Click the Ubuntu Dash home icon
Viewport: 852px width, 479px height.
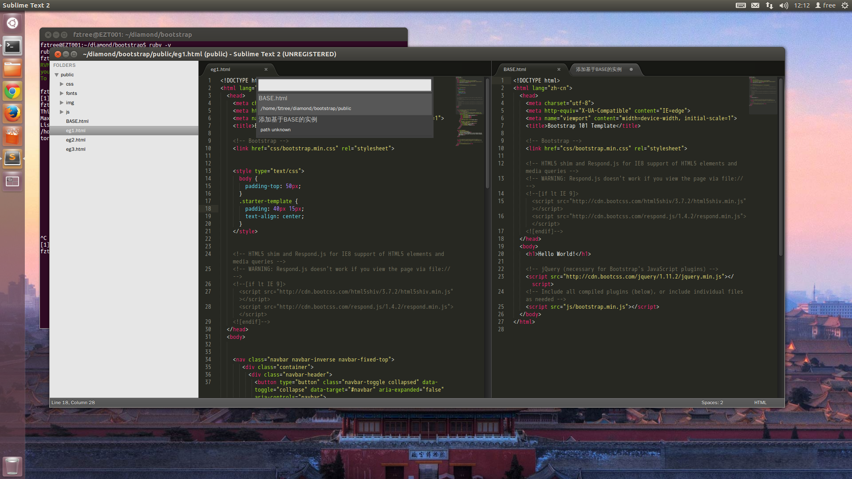(x=12, y=23)
